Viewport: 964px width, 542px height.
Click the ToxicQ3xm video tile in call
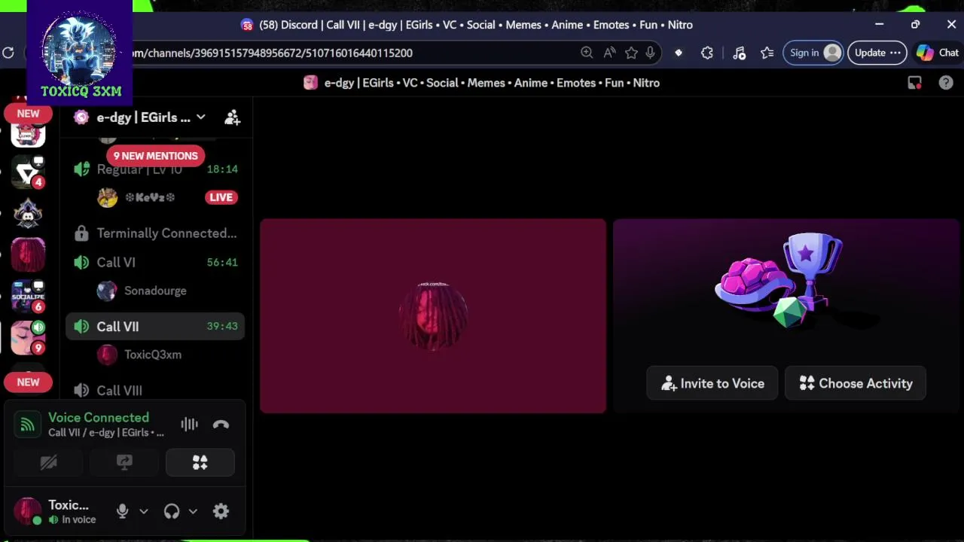coord(433,316)
